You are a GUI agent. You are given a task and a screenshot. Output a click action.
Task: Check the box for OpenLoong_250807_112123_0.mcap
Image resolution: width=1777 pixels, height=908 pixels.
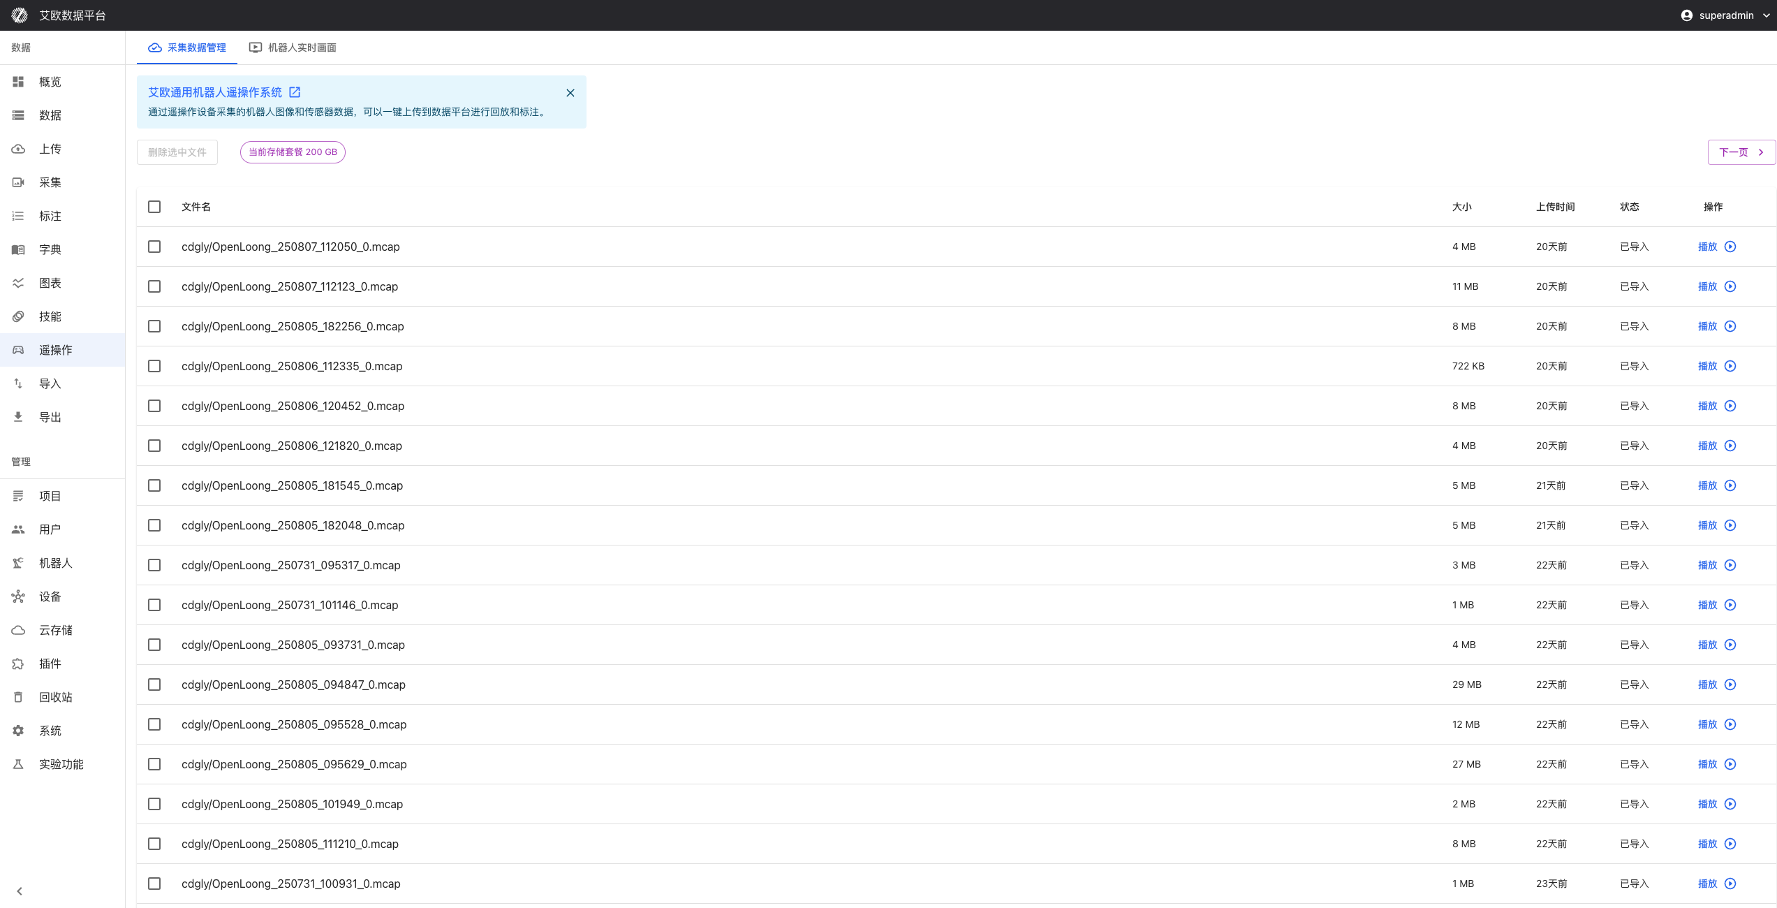154,286
